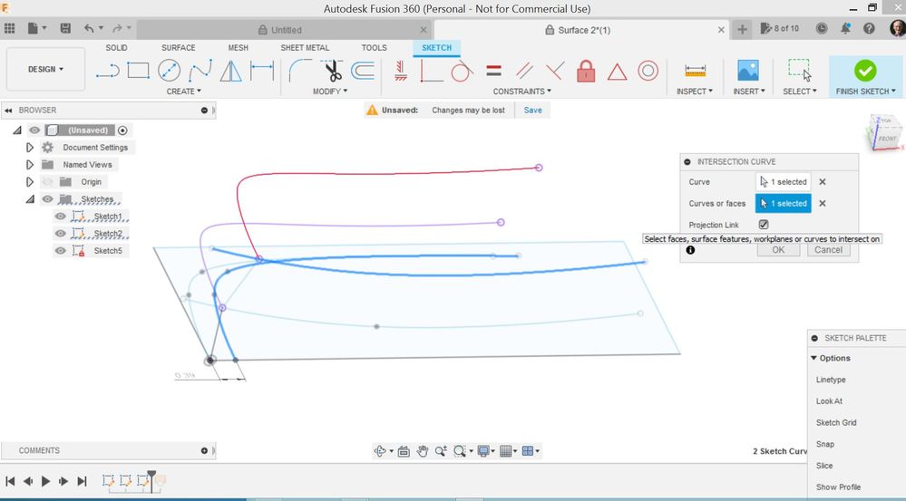906x501 pixels.
Task: Open the Help question mark
Action: [x=869, y=28]
